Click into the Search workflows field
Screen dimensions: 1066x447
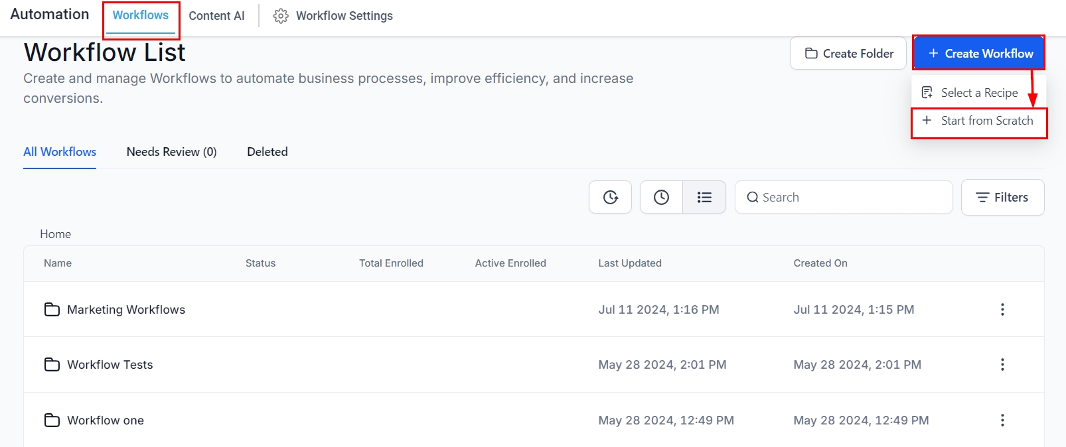[850, 198]
